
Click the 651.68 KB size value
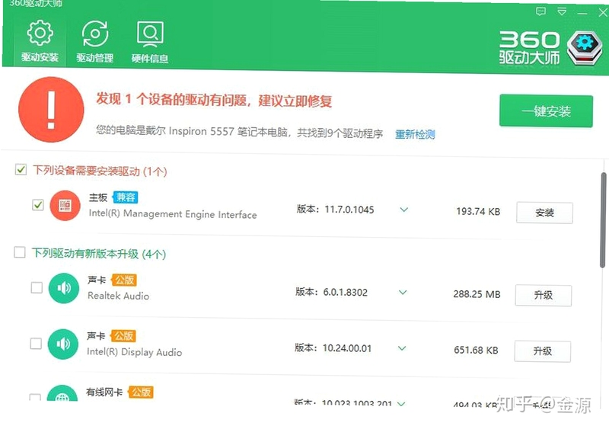tap(476, 351)
